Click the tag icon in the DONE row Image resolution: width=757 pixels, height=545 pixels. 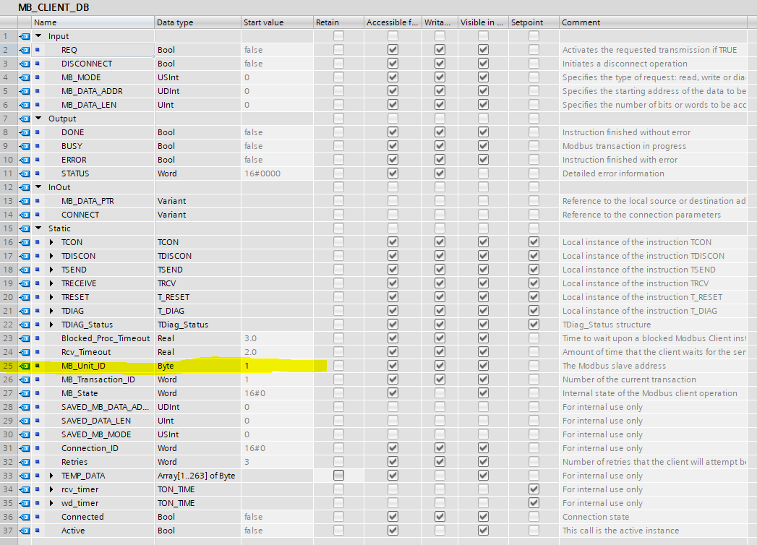point(24,132)
